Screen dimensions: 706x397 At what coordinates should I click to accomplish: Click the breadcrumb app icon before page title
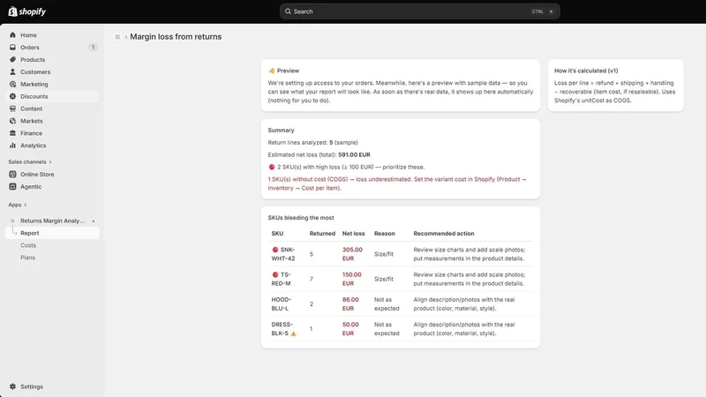117,37
